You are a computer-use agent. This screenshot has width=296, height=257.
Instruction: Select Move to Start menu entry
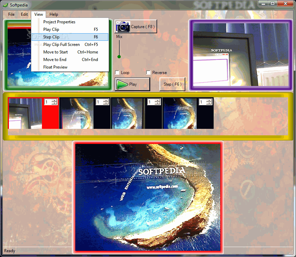click(70, 52)
